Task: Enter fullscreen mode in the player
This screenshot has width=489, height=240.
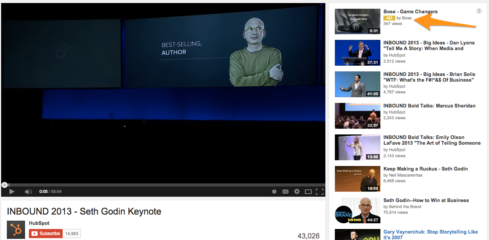Action: pyautogui.click(x=320, y=192)
